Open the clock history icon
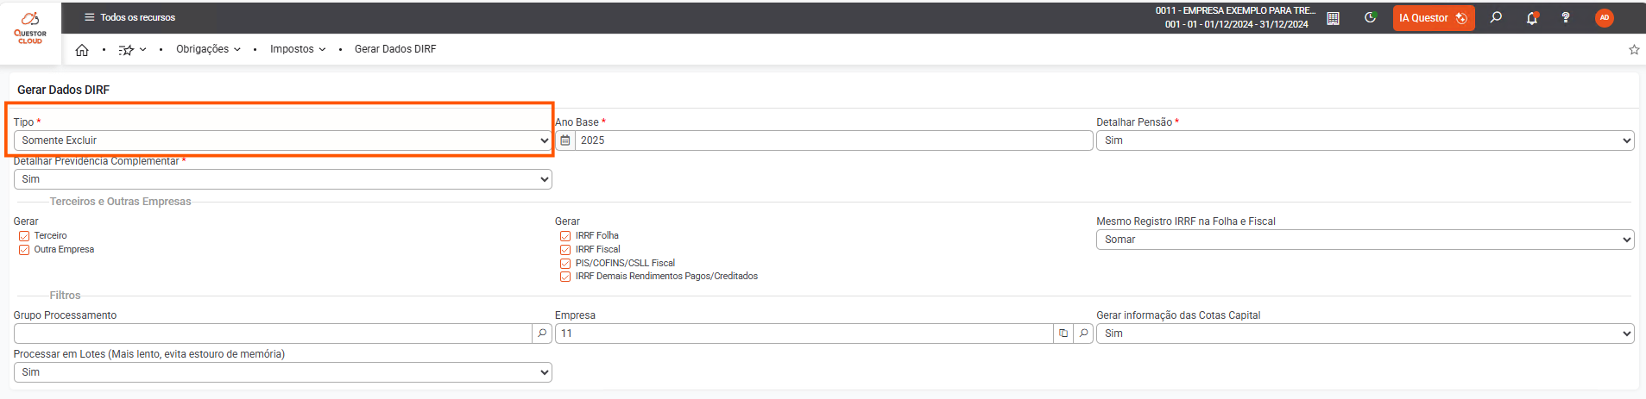Viewport: 1646px width, 399px height. (x=1370, y=18)
